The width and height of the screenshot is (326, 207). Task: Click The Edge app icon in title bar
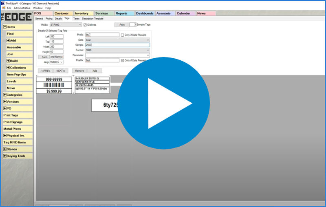click(x=3, y=3)
